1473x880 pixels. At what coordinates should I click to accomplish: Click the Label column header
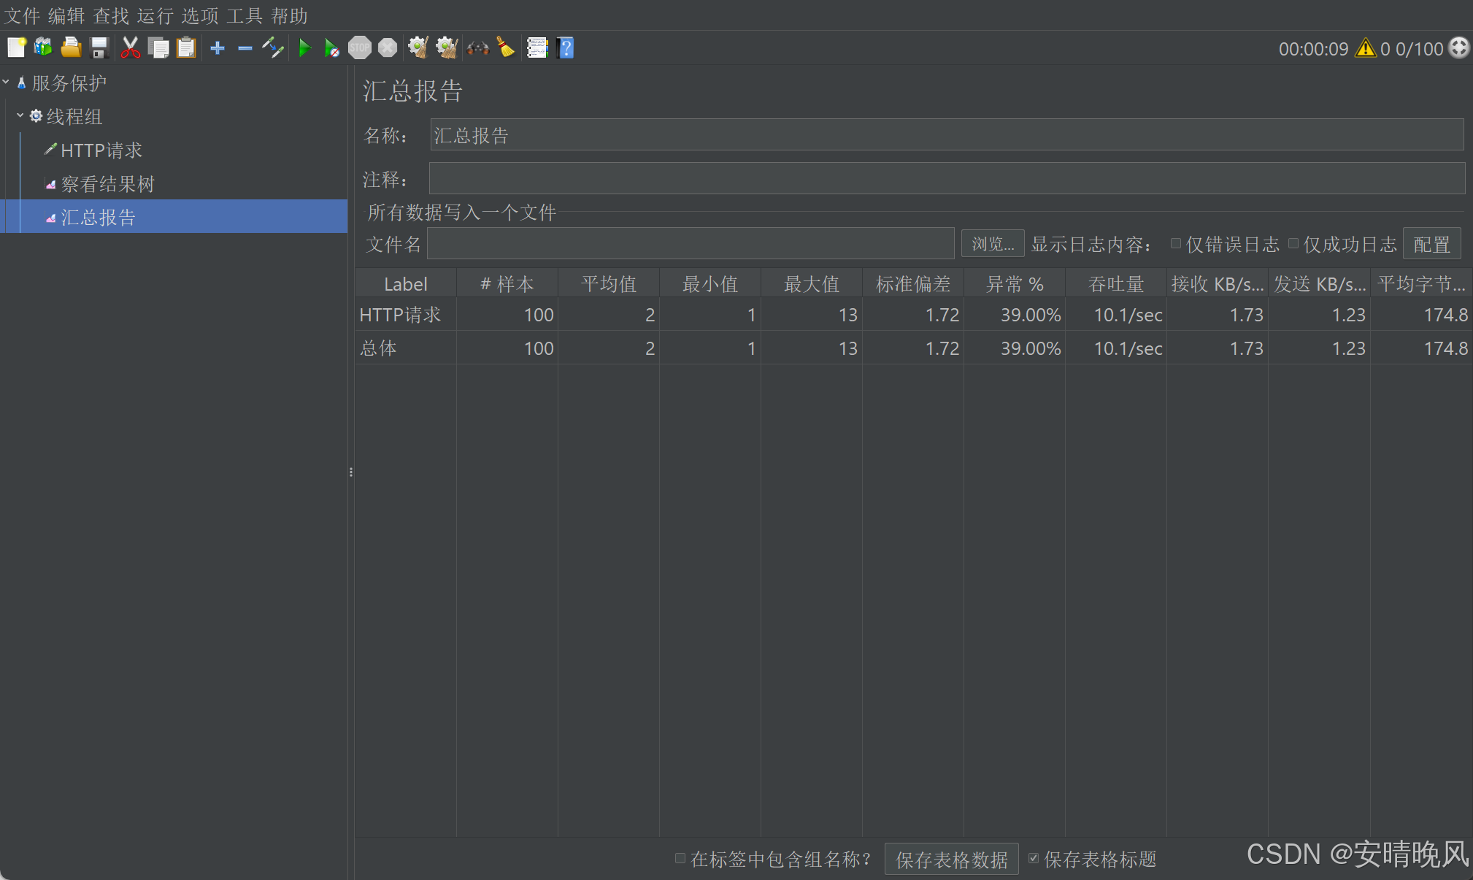406,284
